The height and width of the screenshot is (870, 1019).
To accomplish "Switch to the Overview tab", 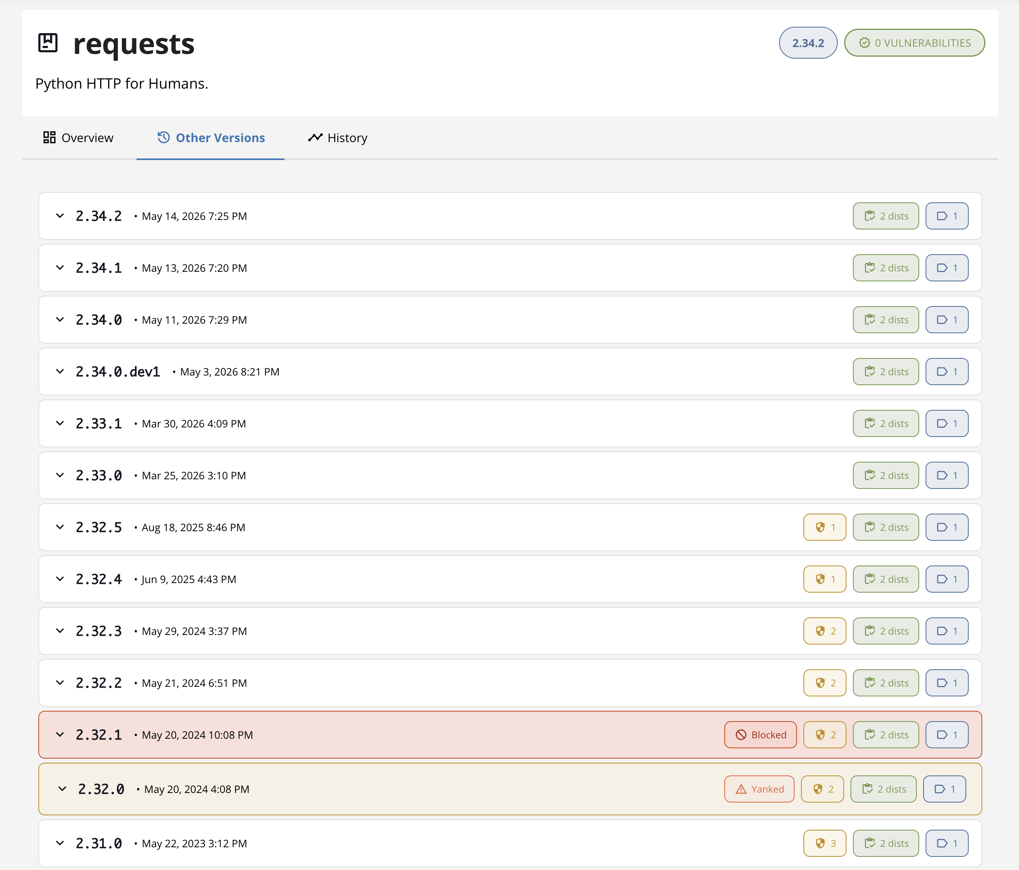I will [78, 138].
